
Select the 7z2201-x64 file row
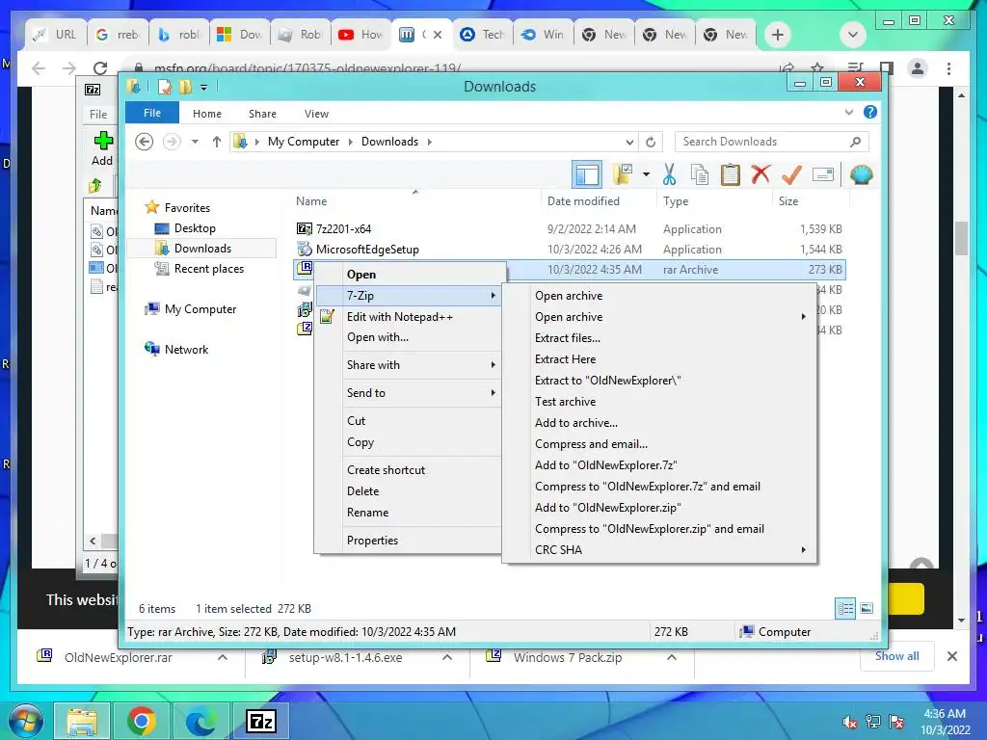click(x=569, y=229)
